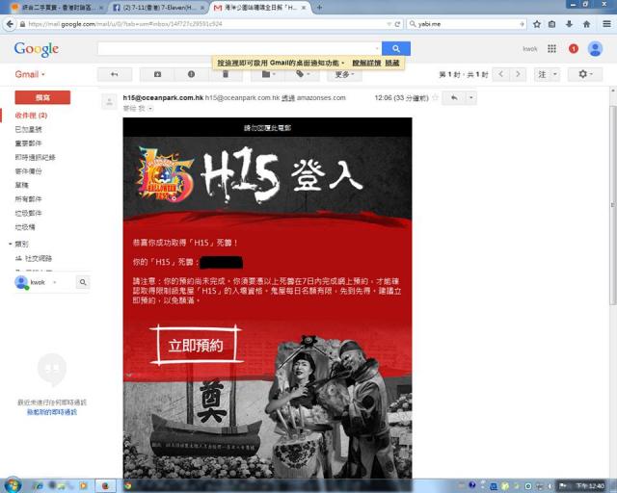Hide the desktop notifications banner link
Image resolution: width=617 pixels, height=493 pixels.
(x=392, y=63)
